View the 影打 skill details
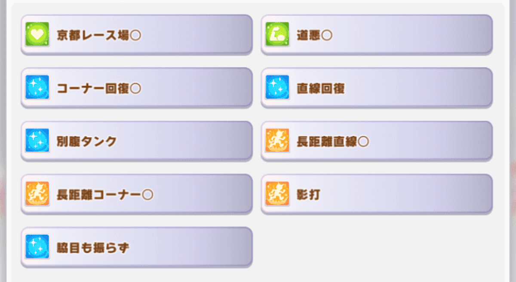 377,194
